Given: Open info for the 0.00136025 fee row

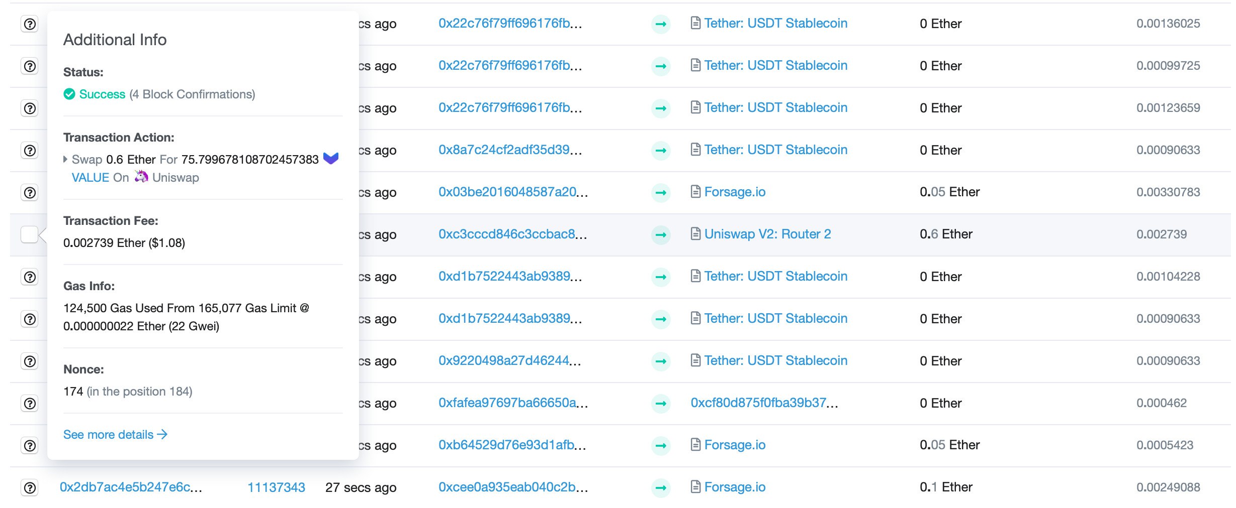Looking at the screenshot, I should pyautogui.click(x=30, y=24).
